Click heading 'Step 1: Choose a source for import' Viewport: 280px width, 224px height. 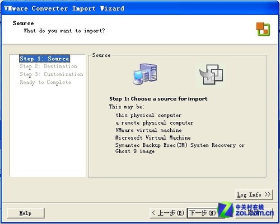[158, 99]
